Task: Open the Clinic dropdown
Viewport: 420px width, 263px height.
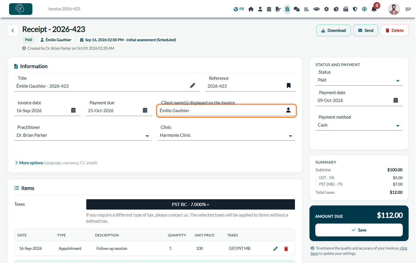Action: click(x=226, y=135)
